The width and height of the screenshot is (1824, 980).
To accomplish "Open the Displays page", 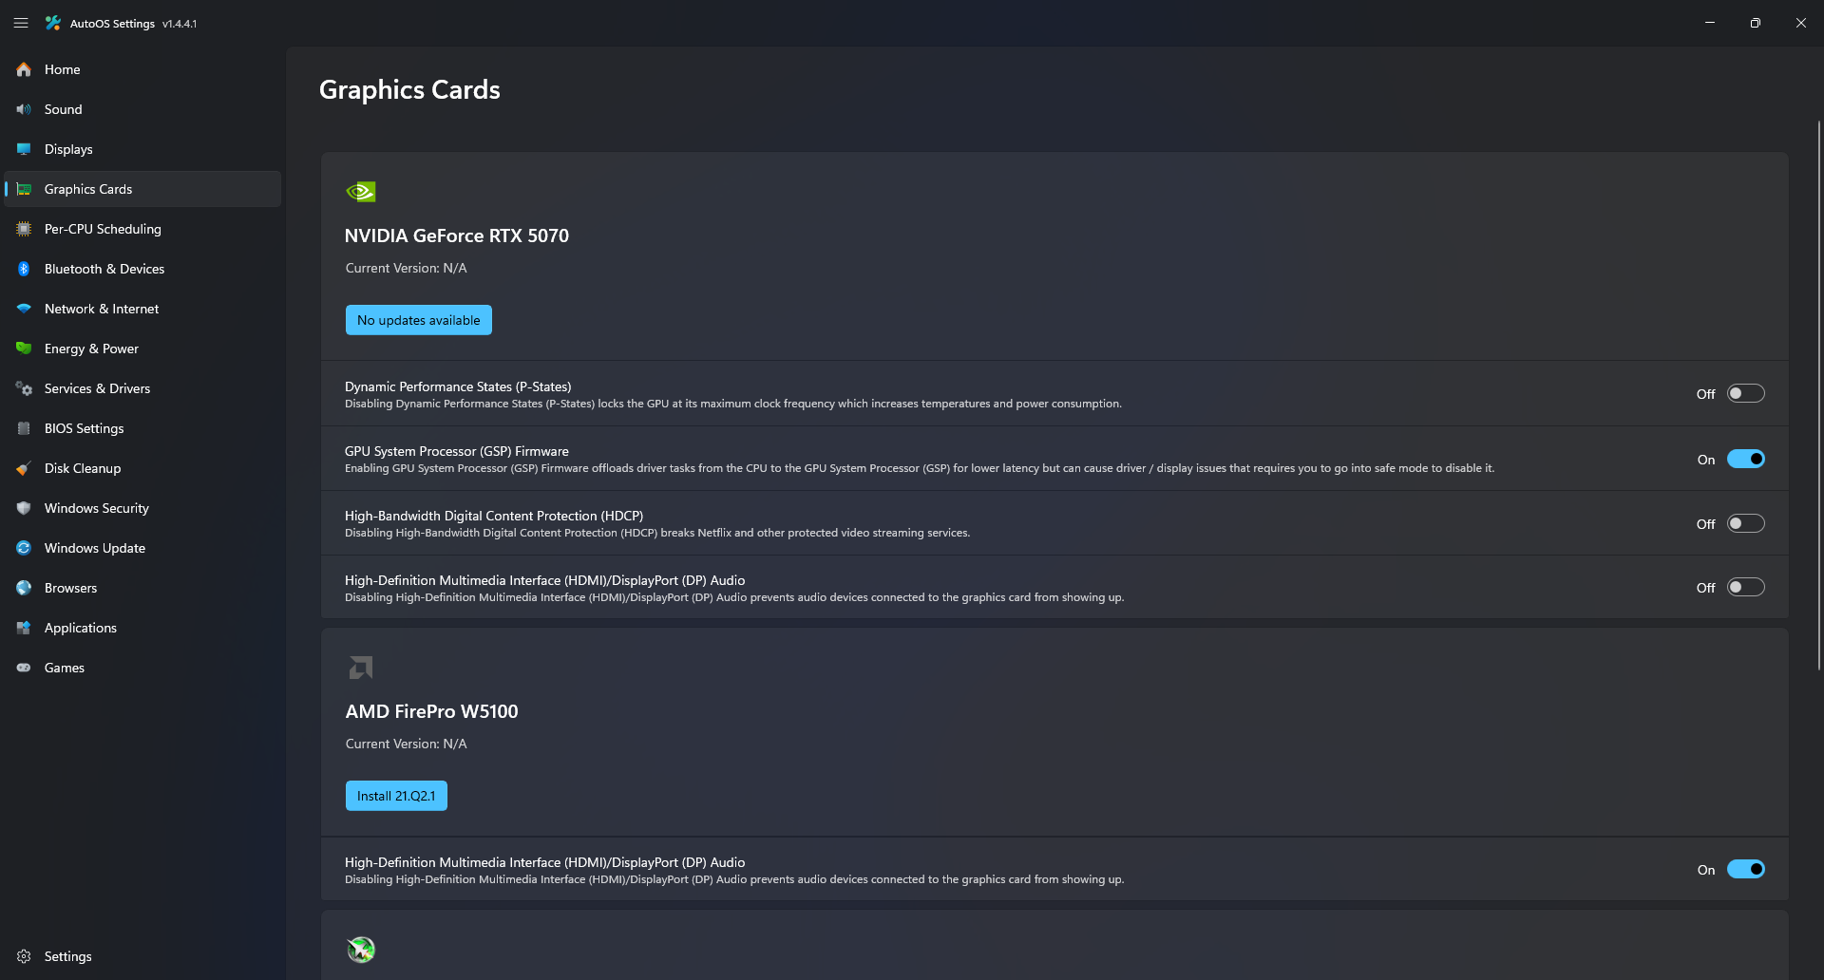I will point(142,149).
